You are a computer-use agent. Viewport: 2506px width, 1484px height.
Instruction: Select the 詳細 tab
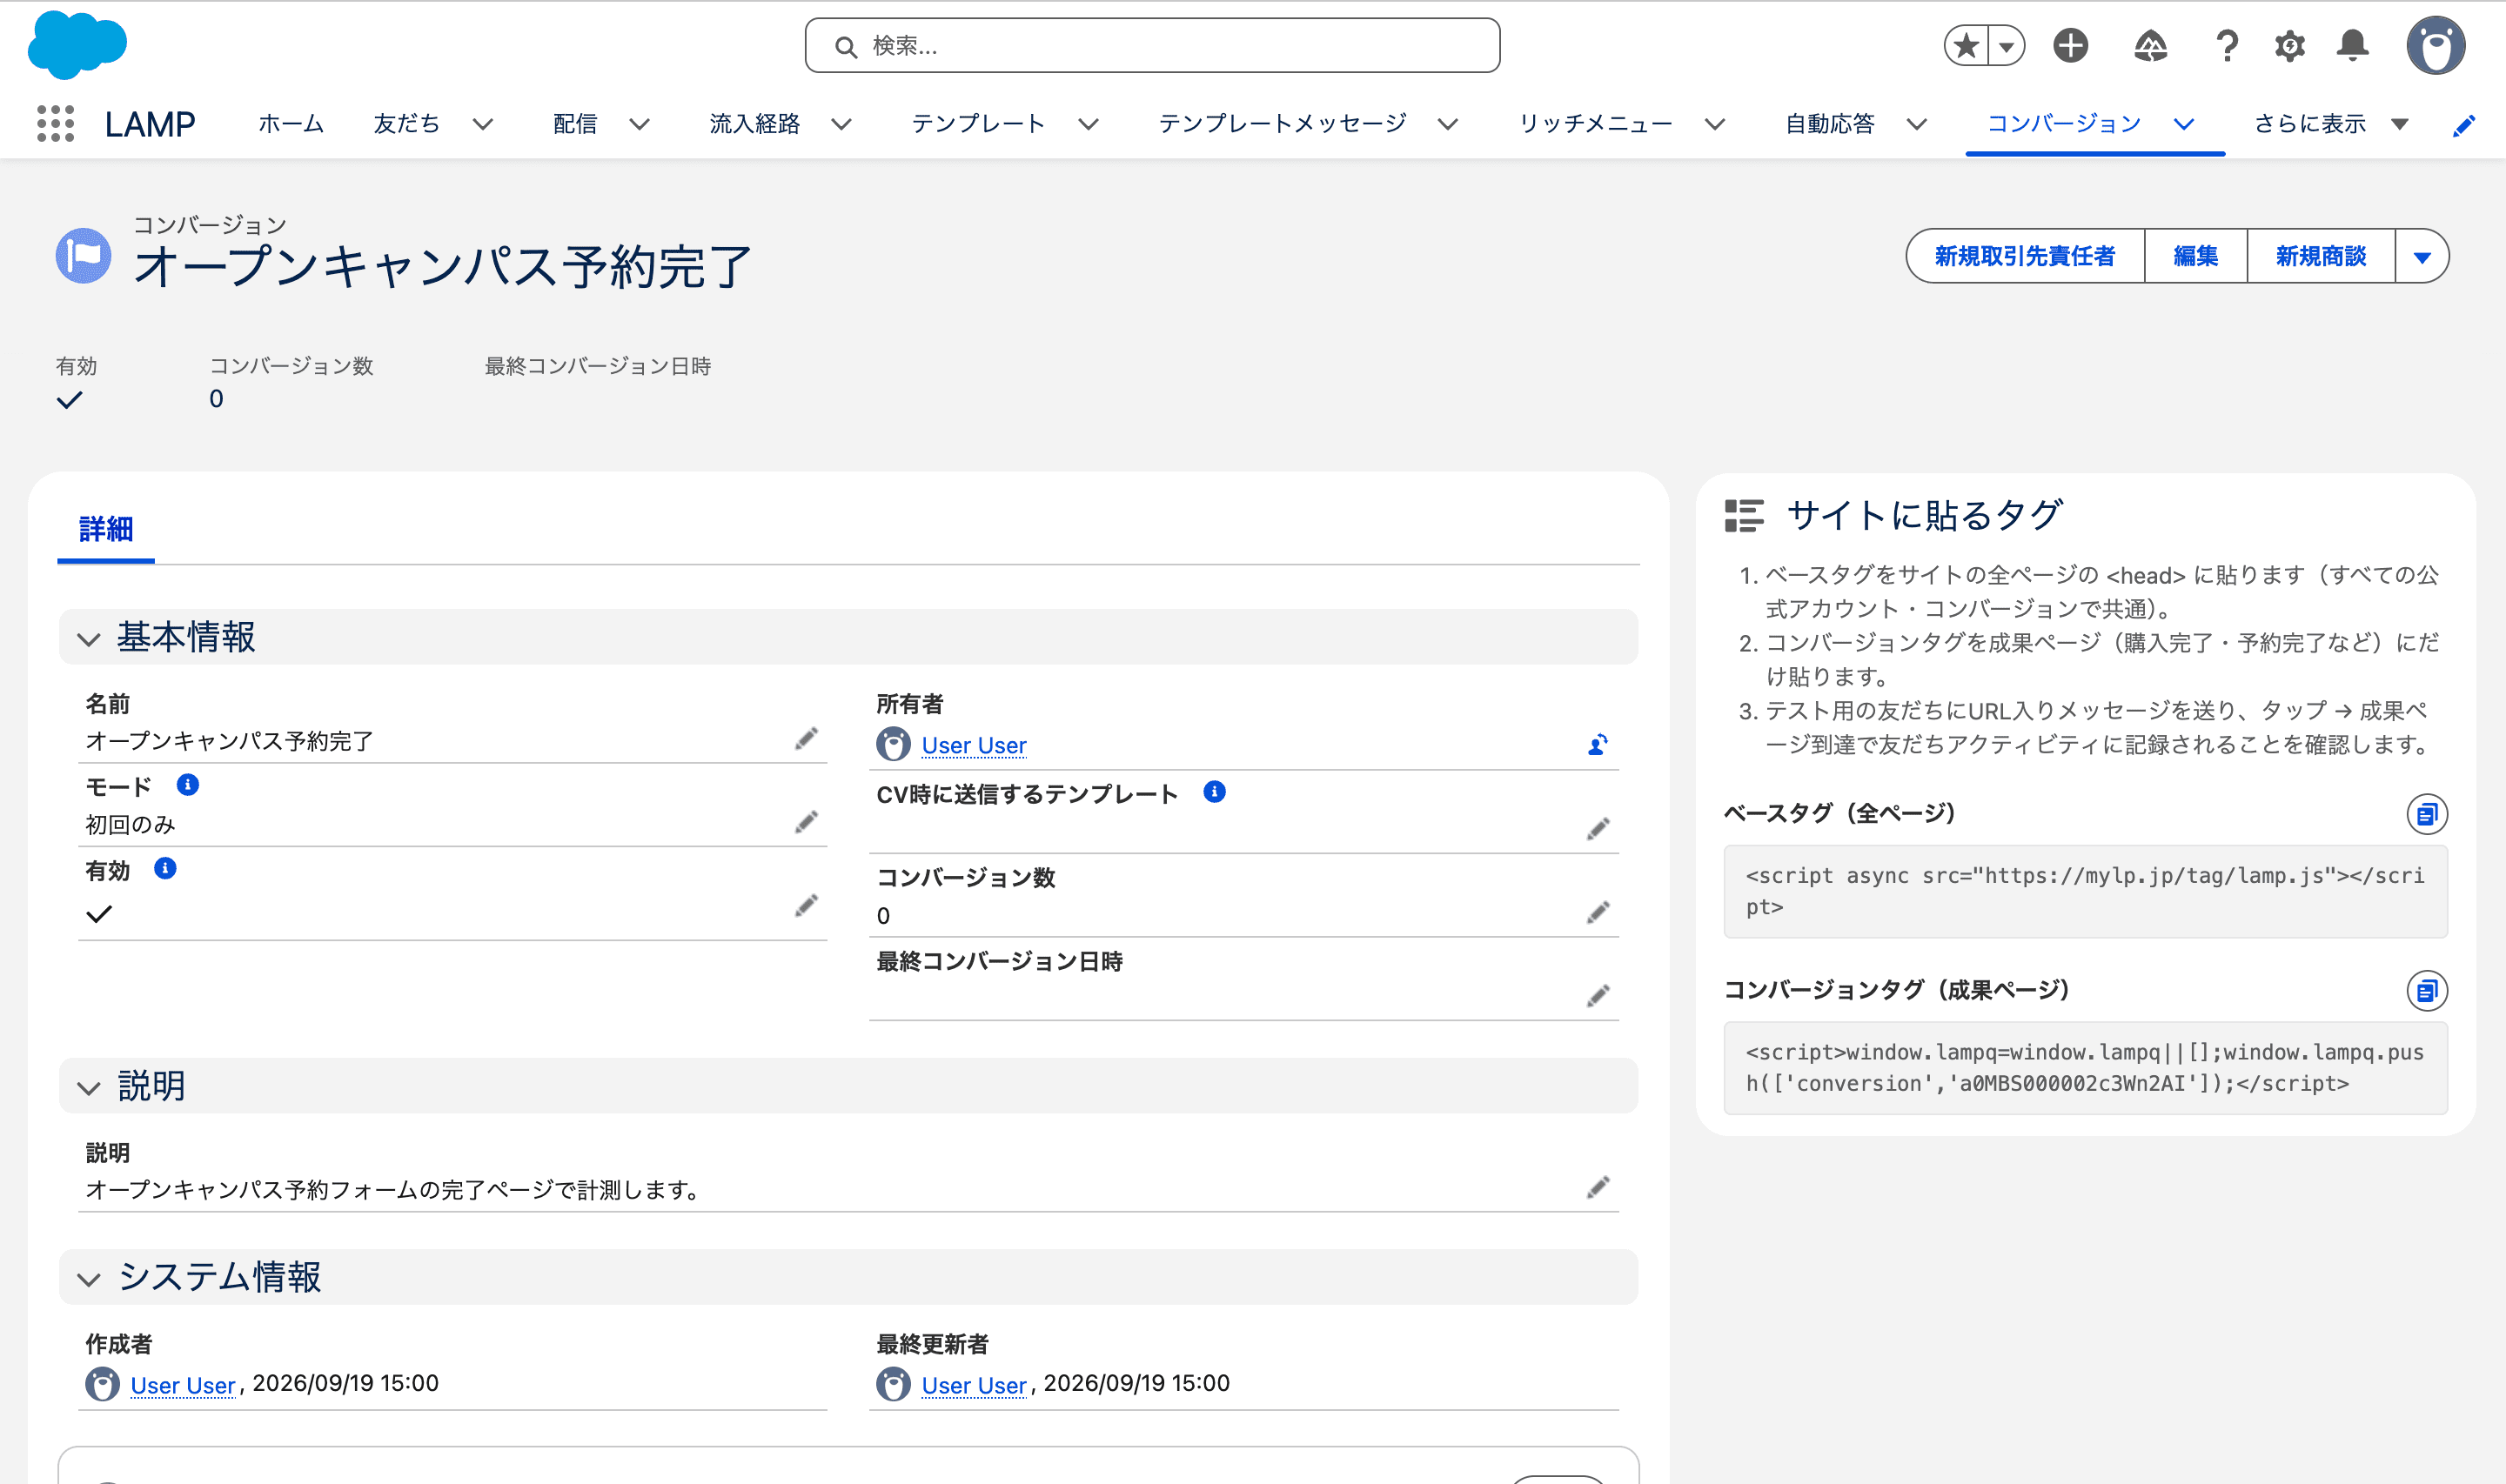[x=106, y=529]
